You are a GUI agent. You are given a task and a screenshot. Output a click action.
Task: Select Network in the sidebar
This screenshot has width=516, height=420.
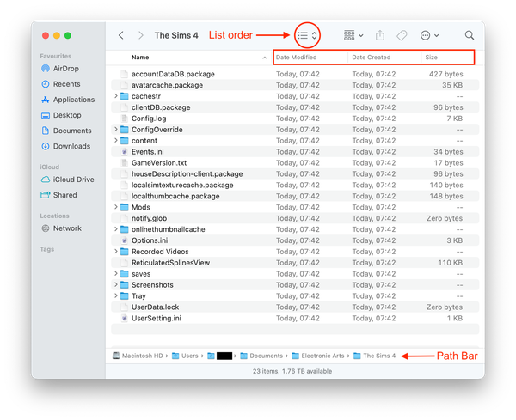(67, 228)
